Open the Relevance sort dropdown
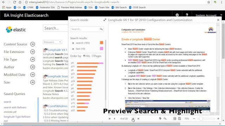Viewport: 225px width, 126px height. tap(52, 42)
